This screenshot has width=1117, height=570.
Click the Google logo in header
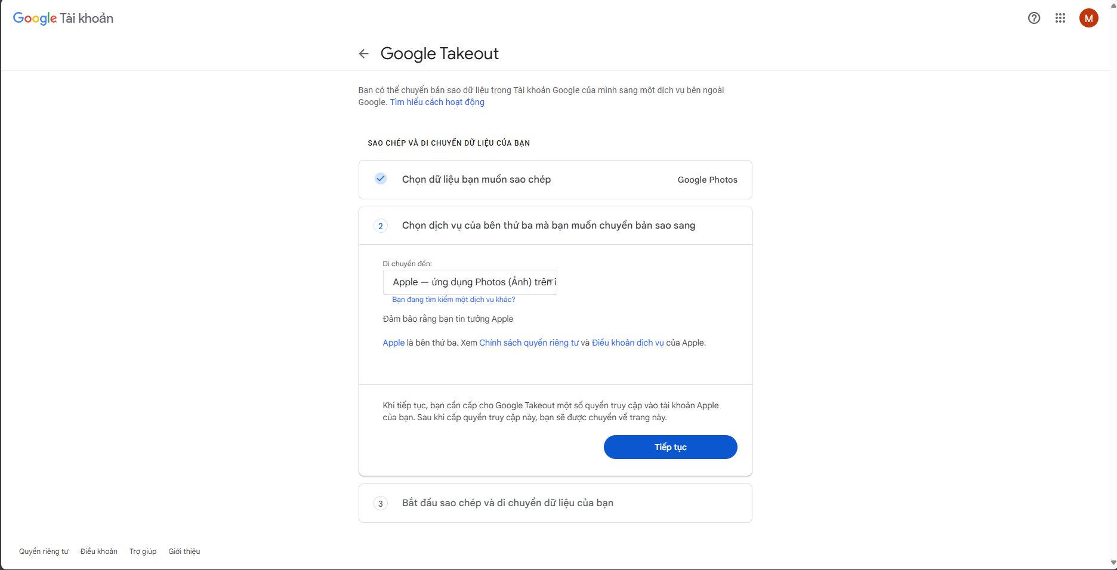35,19
